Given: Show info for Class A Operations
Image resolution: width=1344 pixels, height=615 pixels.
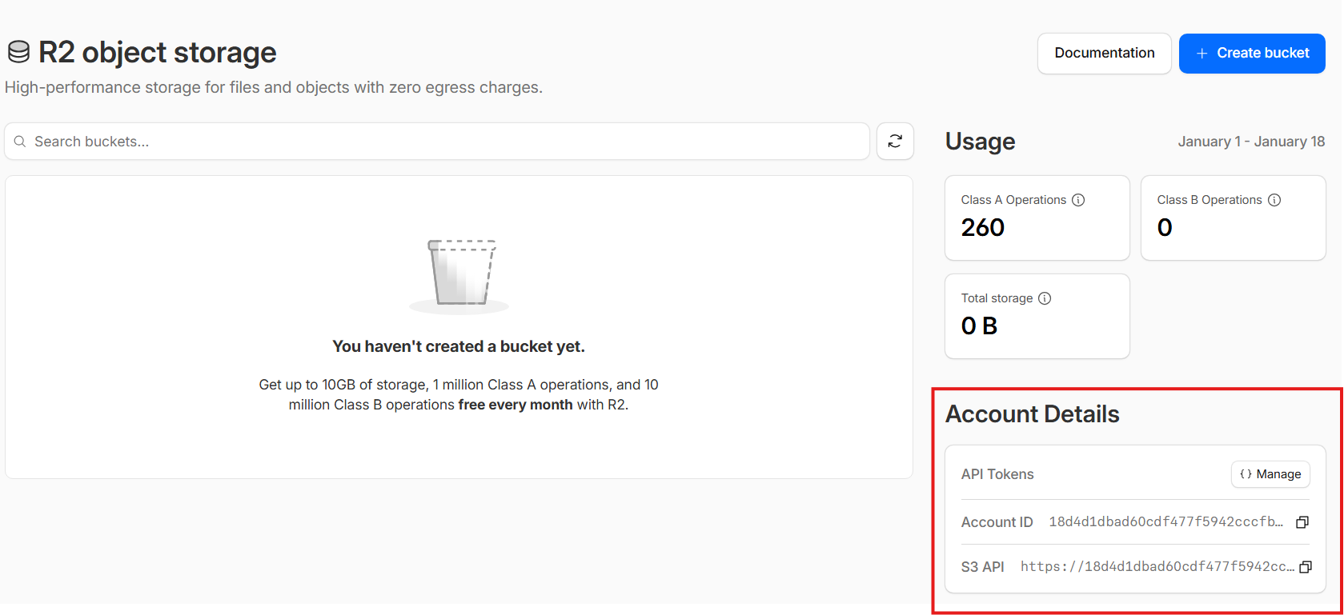Looking at the screenshot, I should pyautogui.click(x=1078, y=200).
